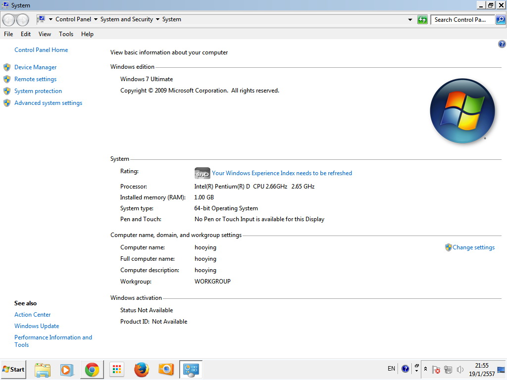507x380 pixels.
Task: Open the File menu
Action: coord(8,34)
